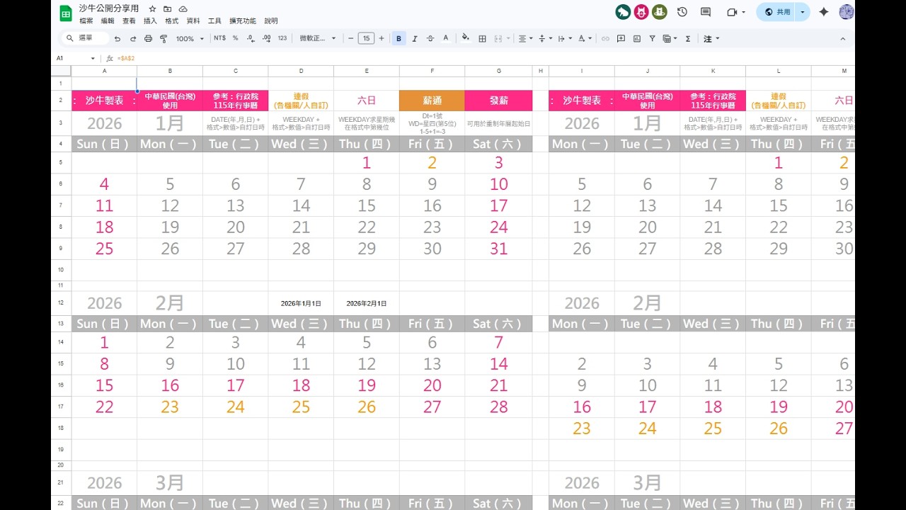Open the 擴充功能 menu

pyautogui.click(x=243, y=21)
